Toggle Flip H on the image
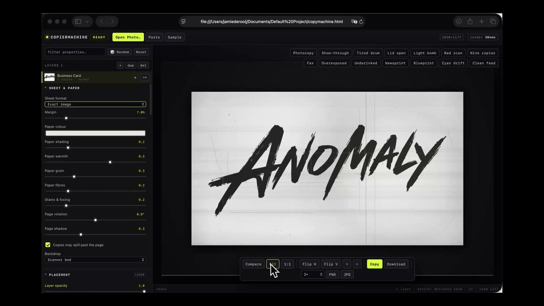The height and width of the screenshot is (306, 544). [310, 264]
